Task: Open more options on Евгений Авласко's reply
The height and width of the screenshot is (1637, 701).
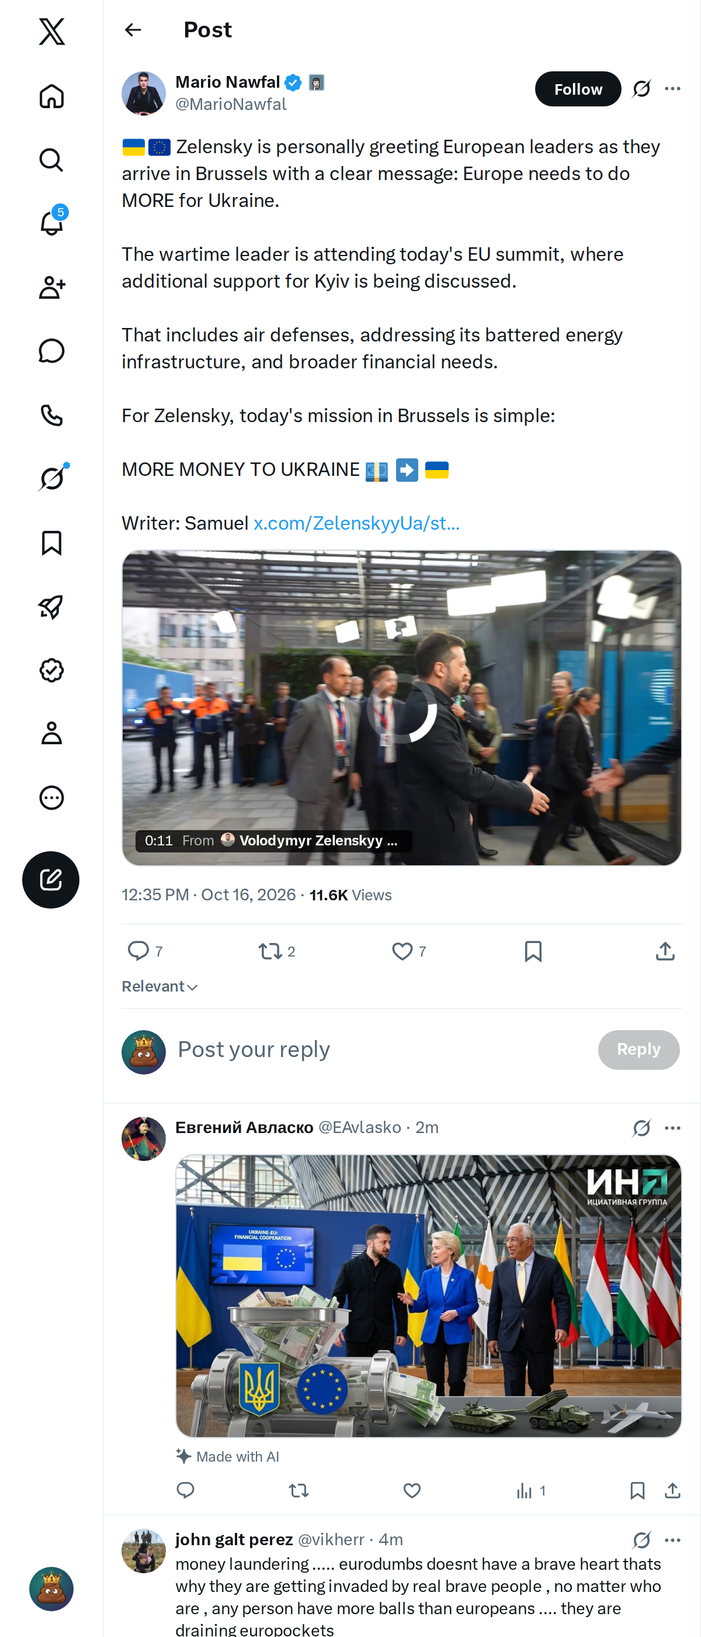Action: pyautogui.click(x=672, y=1128)
